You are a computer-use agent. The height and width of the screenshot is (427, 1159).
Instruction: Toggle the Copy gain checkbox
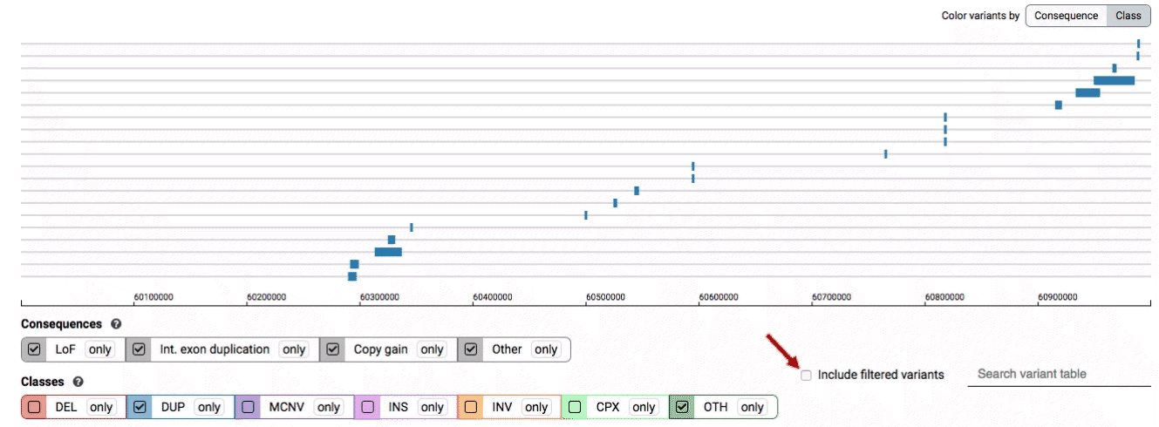[x=333, y=349]
